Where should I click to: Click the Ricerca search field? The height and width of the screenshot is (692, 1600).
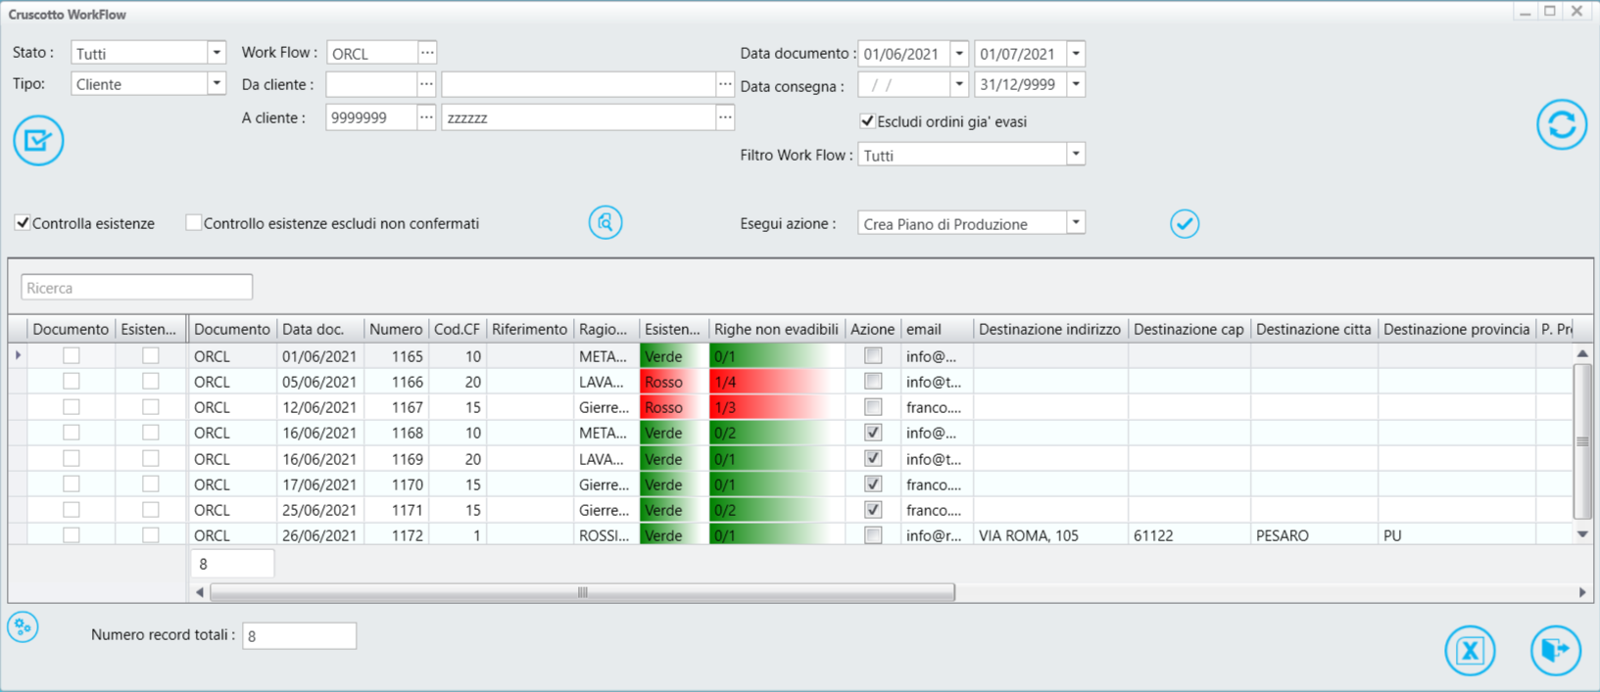tap(137, 288)
